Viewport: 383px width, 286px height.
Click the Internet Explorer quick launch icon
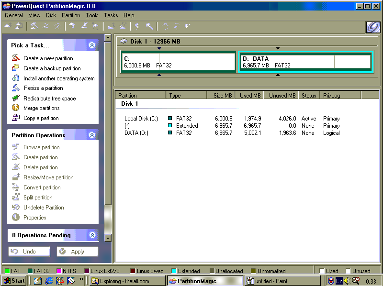[x=49, y=281]
